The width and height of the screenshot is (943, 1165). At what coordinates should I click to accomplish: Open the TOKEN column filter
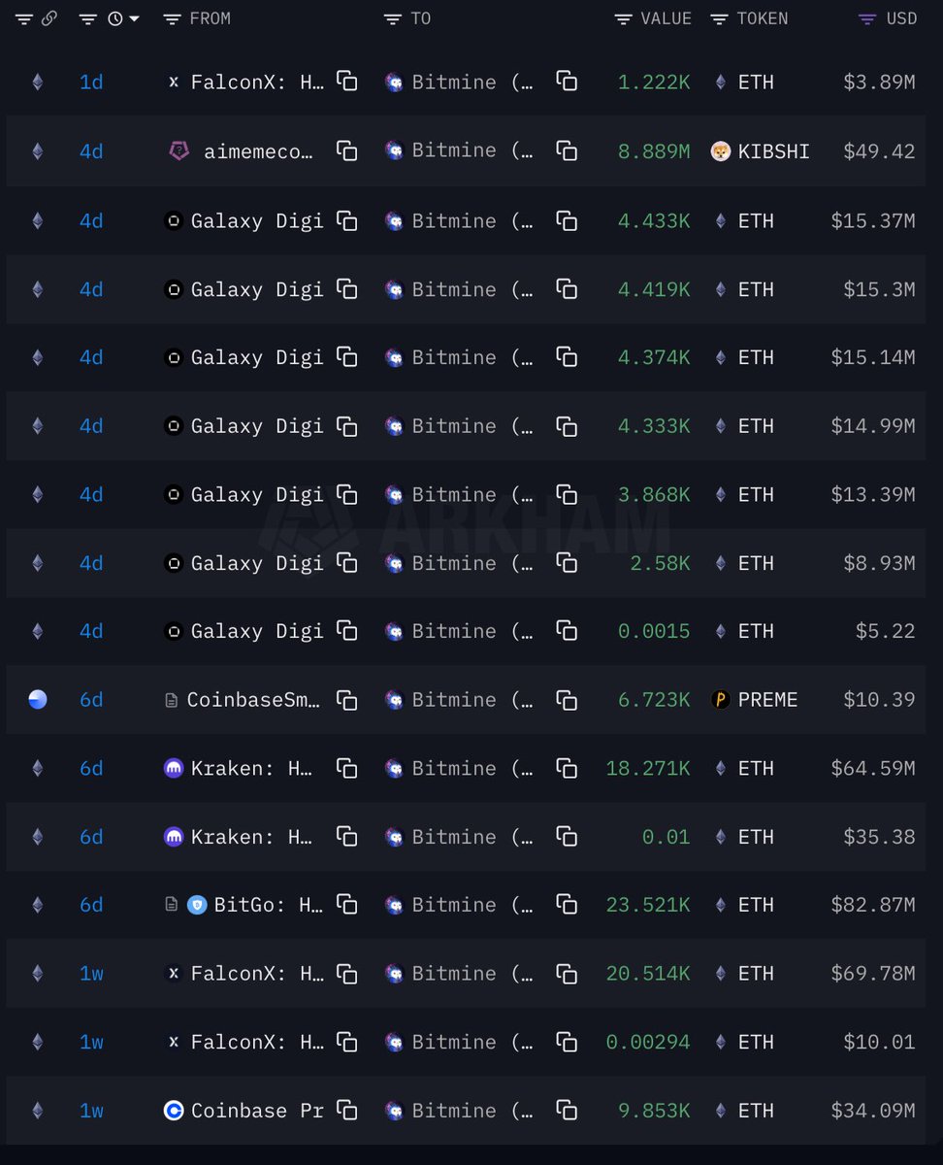click(719, 18)
